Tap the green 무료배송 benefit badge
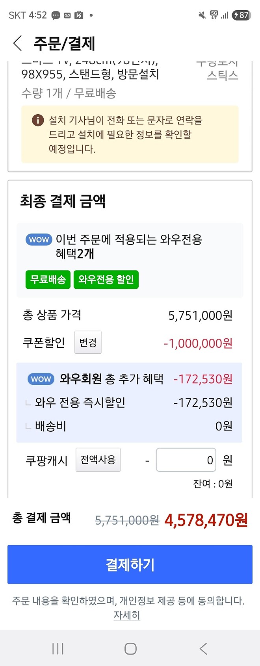Image resolution: width=260 pixels, height=666 pixels. point(48,280)
